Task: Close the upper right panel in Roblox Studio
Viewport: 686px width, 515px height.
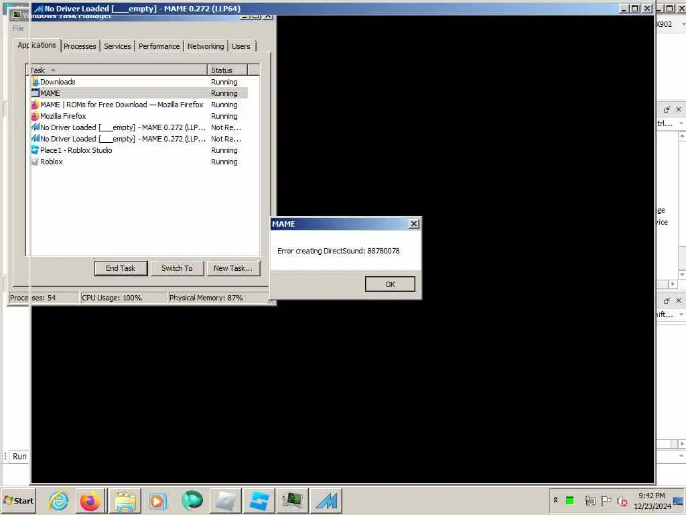Action: 679,109
